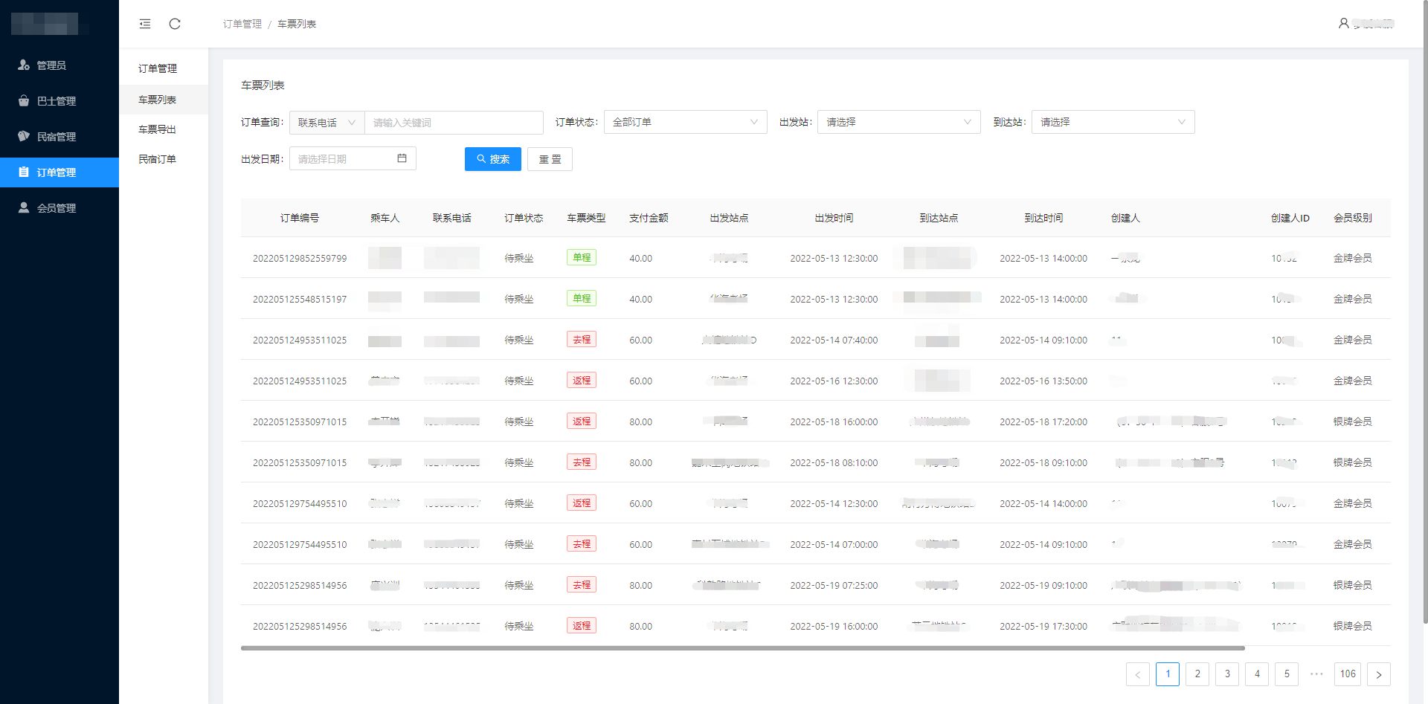Select 订单管理 in the dark sidebar
The width and height of the screenshot is (1428, 704).
pyautogui.click(x=59, y=172)
